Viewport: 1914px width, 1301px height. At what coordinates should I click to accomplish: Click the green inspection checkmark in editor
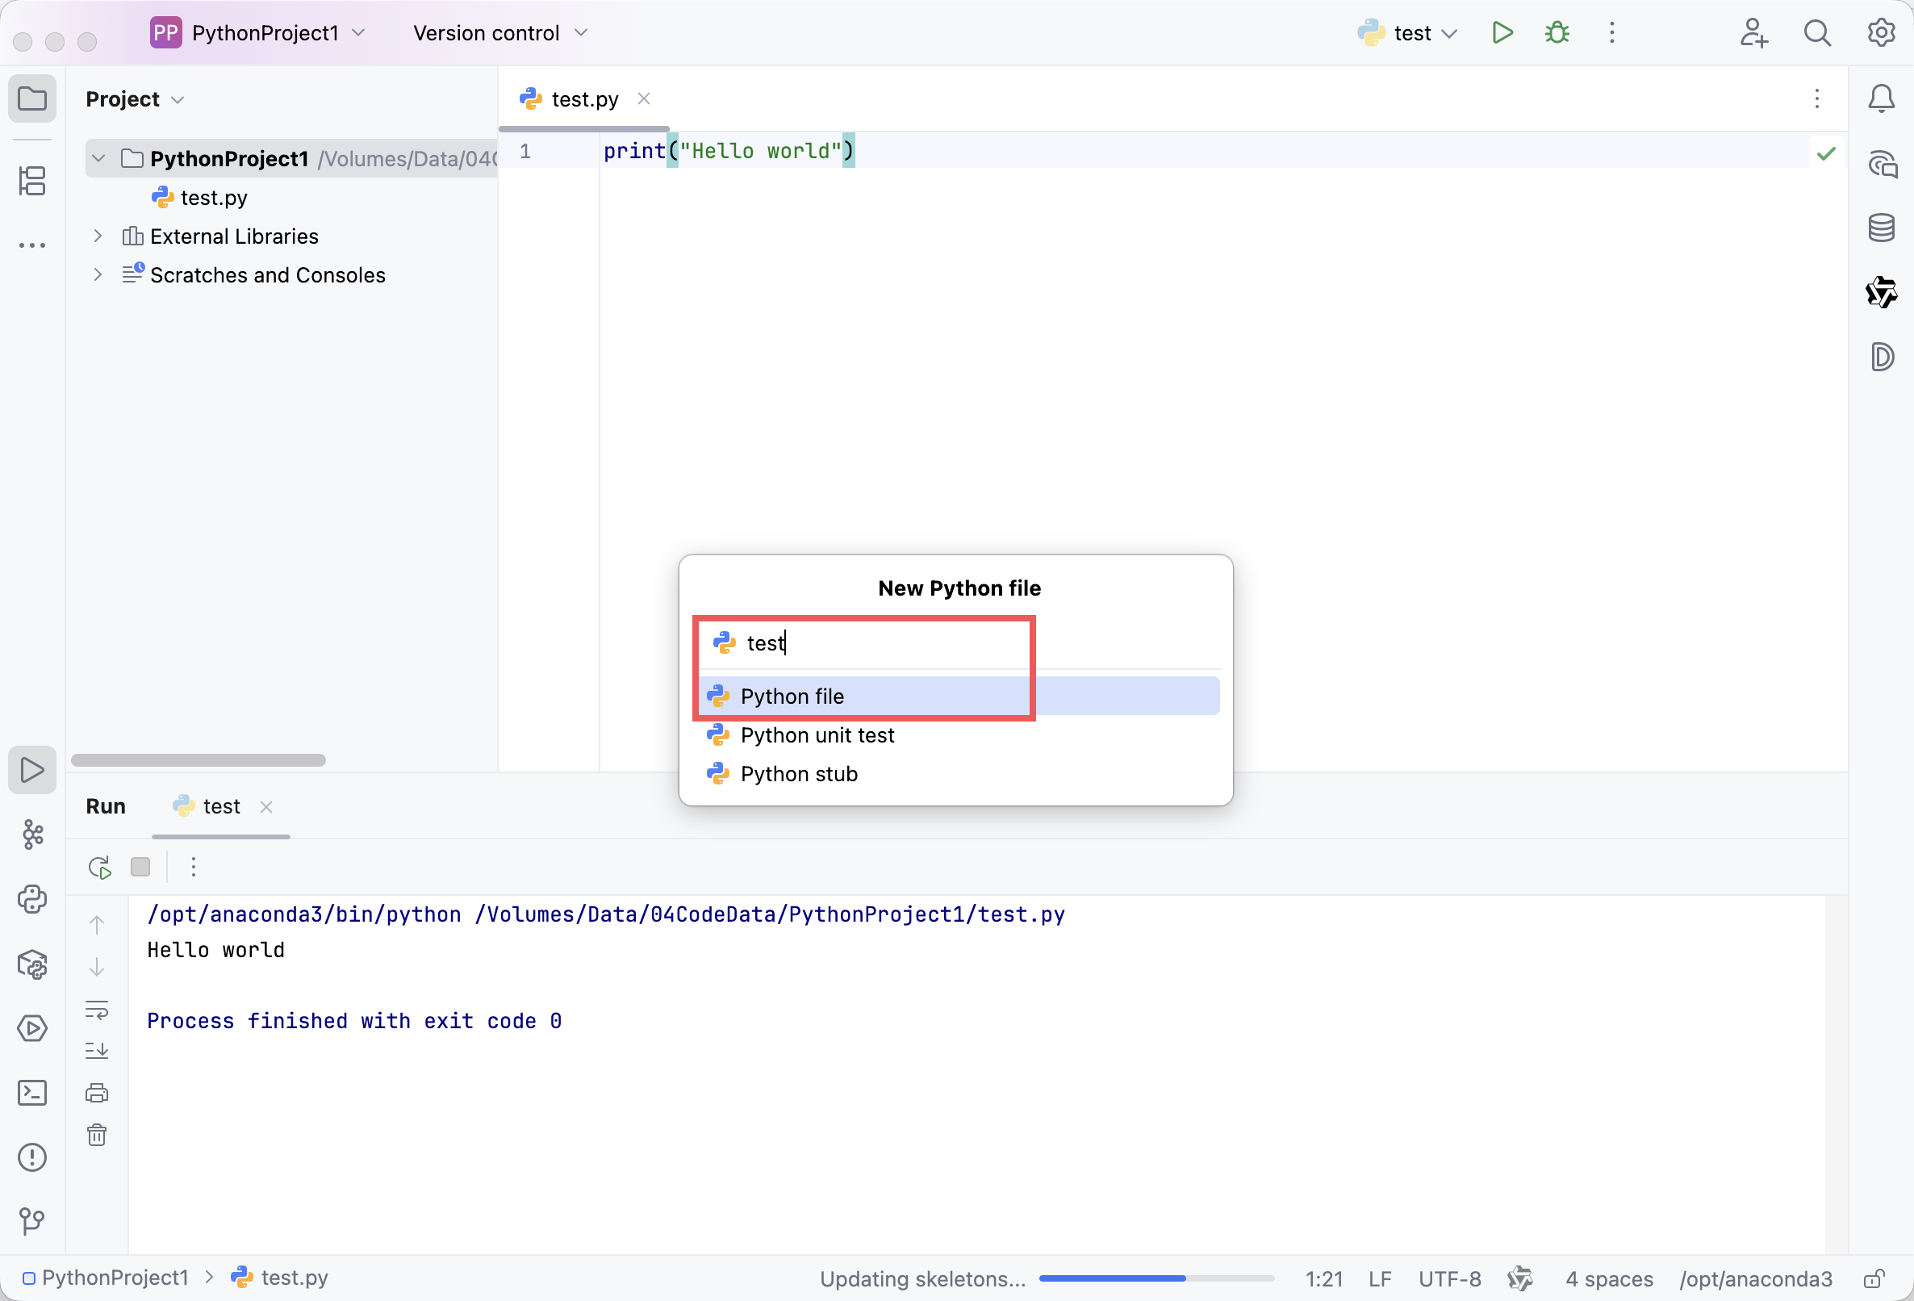(x=1826, y=153)
